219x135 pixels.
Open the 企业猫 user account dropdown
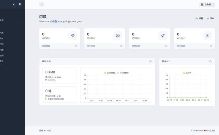coord(207,5)
